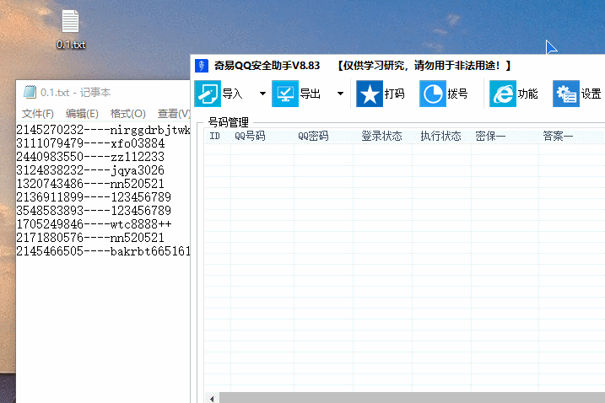Click the app logo in title bar
Viewport: 605px width, 403px height.
(202, 66)
